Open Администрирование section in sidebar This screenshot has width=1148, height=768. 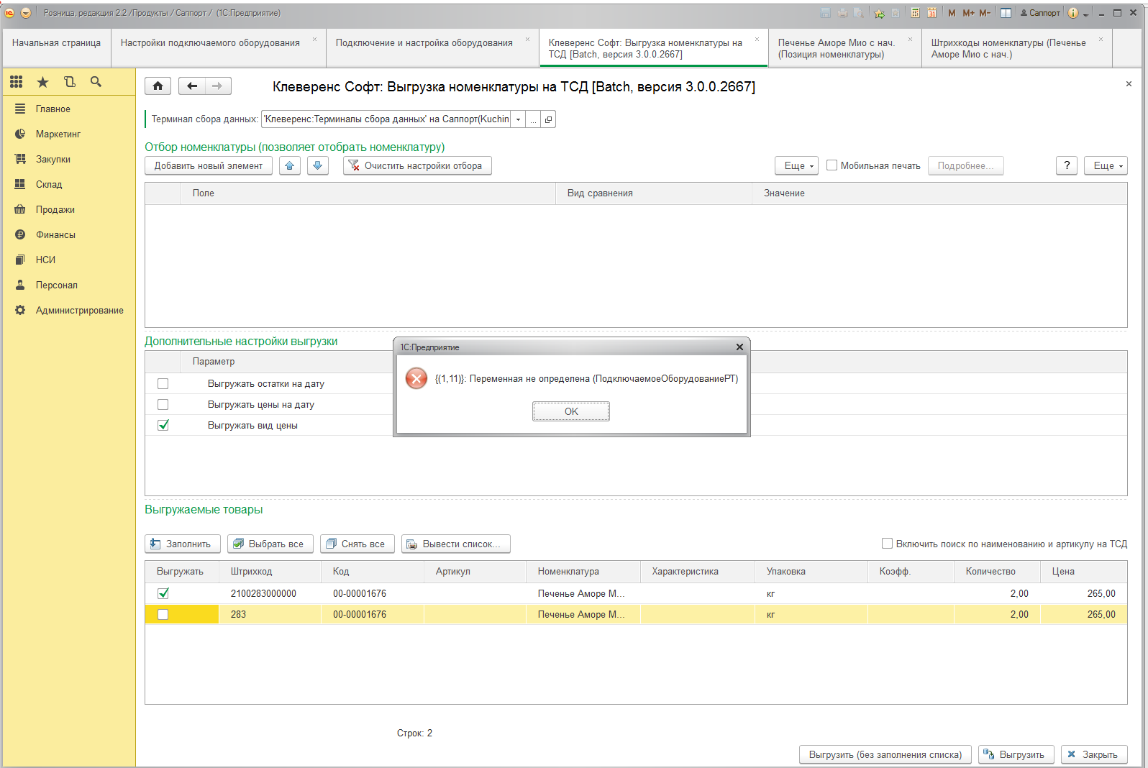(x=79, y=311)
